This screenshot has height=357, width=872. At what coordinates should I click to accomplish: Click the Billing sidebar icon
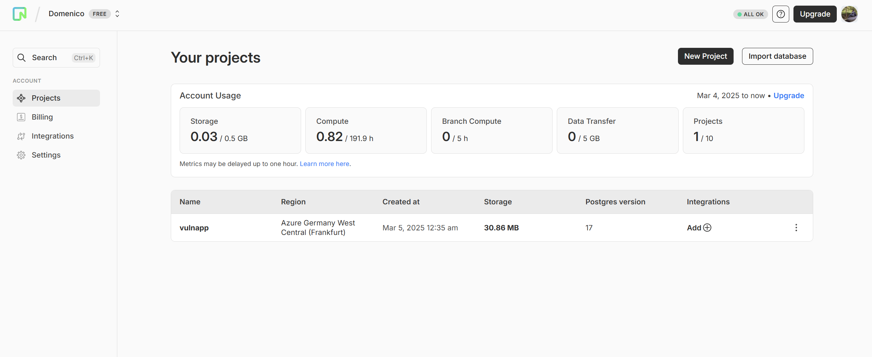pos(21,117)
